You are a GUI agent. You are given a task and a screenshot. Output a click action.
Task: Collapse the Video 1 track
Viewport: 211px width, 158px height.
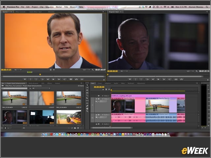103,99
